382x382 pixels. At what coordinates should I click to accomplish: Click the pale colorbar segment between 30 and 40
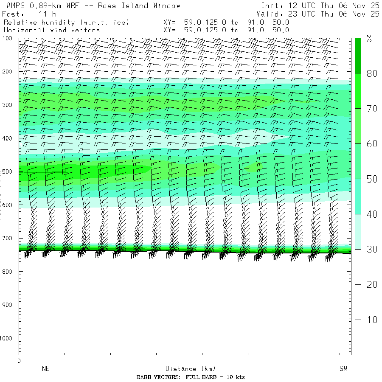coord(358,232)
